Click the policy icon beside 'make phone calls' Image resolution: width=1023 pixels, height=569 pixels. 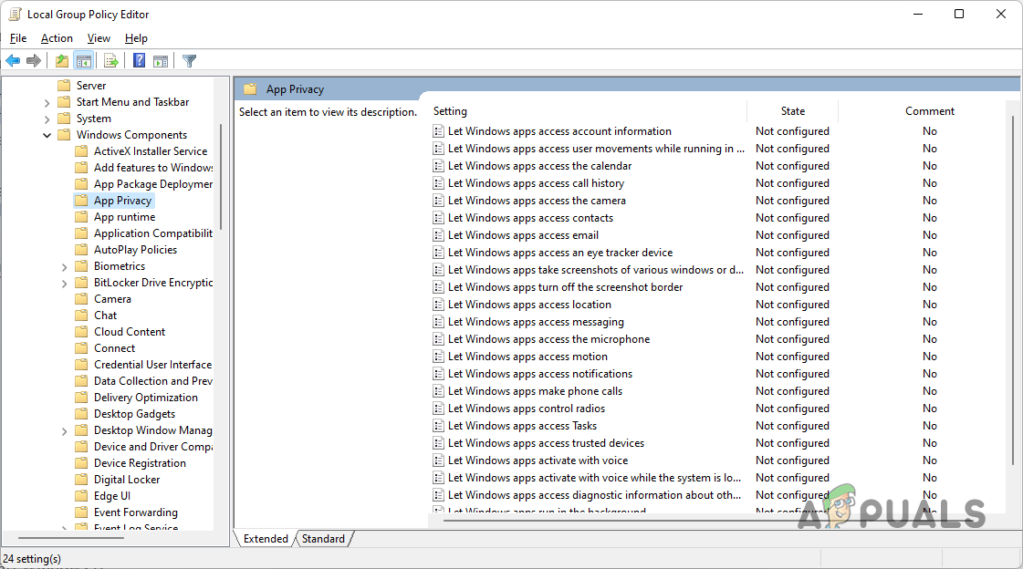[438, 391]
